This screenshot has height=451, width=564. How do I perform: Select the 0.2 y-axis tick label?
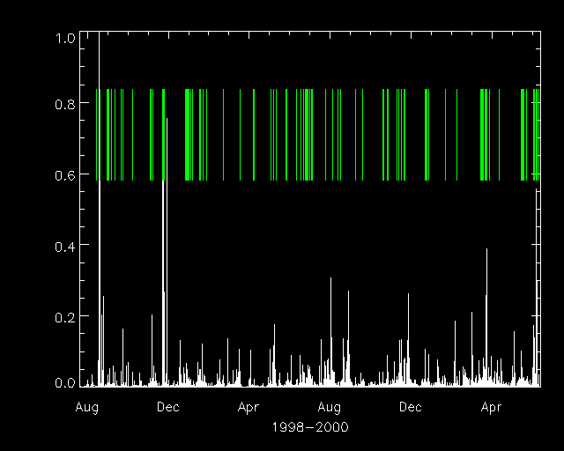tap(65, 315)
